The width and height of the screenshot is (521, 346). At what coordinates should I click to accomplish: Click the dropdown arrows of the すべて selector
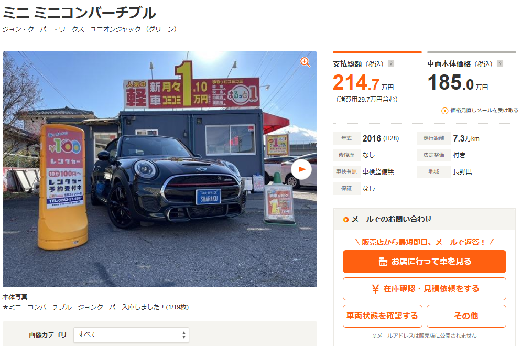pos(184,334)
